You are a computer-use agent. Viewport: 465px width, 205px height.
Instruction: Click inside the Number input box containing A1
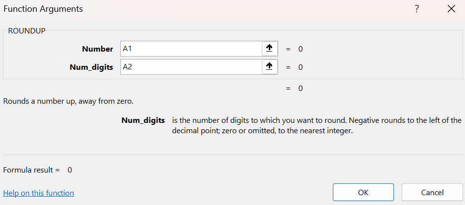[x=191, y=49]
